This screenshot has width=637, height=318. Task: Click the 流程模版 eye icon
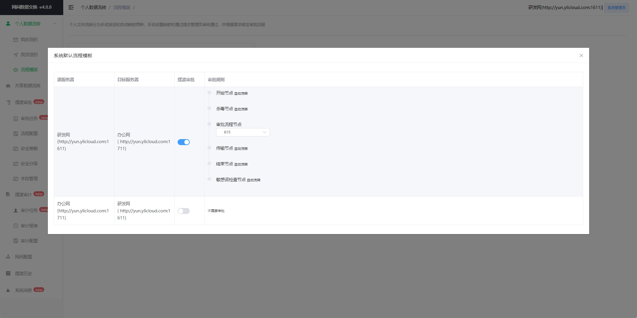point(16,70)
